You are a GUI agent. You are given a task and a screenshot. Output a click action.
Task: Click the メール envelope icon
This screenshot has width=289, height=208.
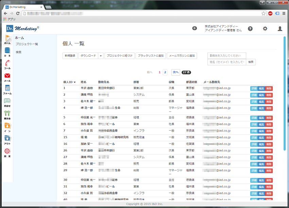click(7, 77)
